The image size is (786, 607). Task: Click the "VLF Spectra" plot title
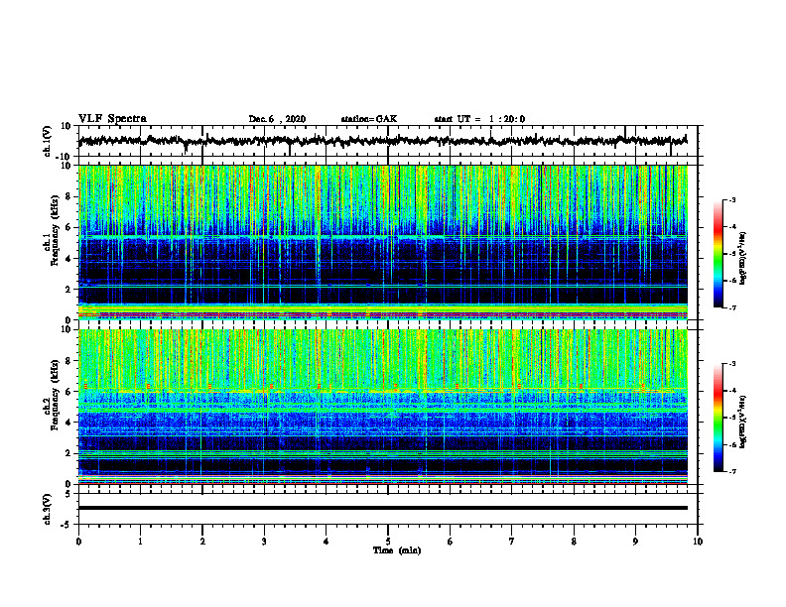click(112, 119)
